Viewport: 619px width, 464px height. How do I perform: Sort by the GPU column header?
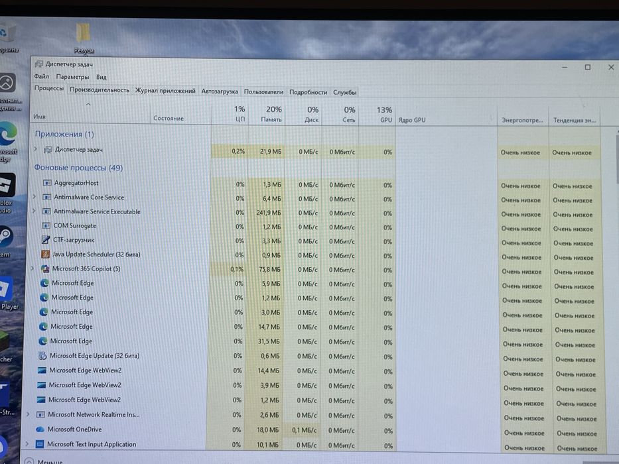coord(377,115)
